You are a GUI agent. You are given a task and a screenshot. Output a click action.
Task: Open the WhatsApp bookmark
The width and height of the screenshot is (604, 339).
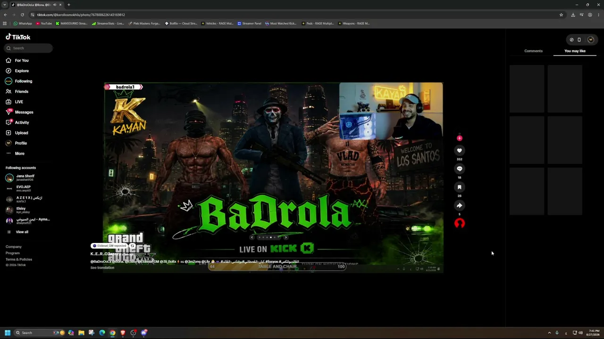point(23,23)
